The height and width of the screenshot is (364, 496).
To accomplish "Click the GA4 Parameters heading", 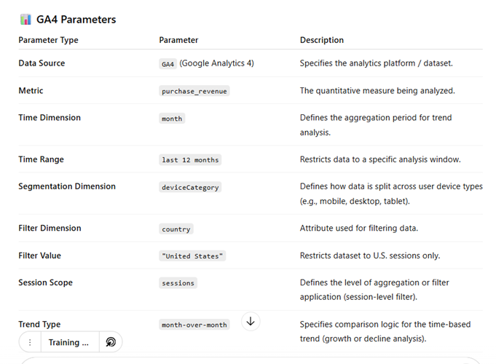I will (x=76, y=20).
